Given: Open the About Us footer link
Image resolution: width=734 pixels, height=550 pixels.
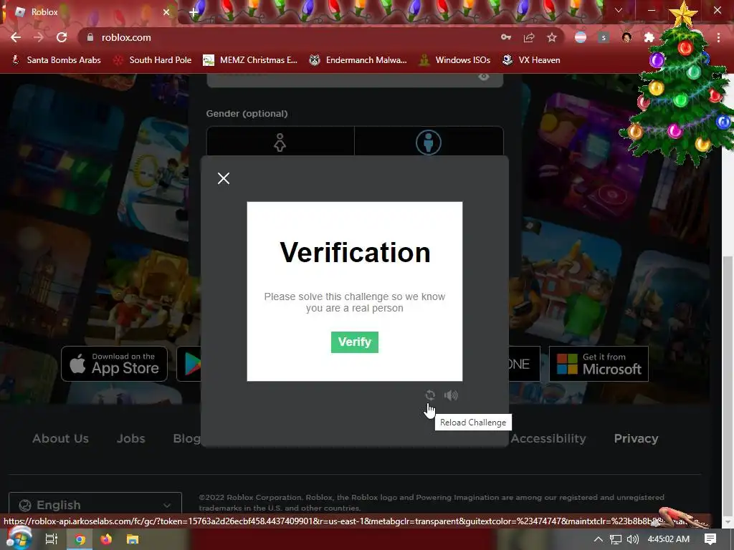Looking at the screenshot, I should (60, 438).
